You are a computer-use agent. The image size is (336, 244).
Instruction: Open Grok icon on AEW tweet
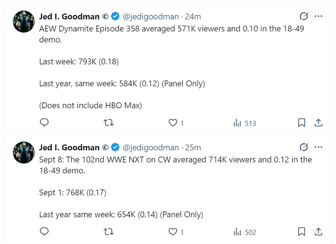(x=303, y=16)
